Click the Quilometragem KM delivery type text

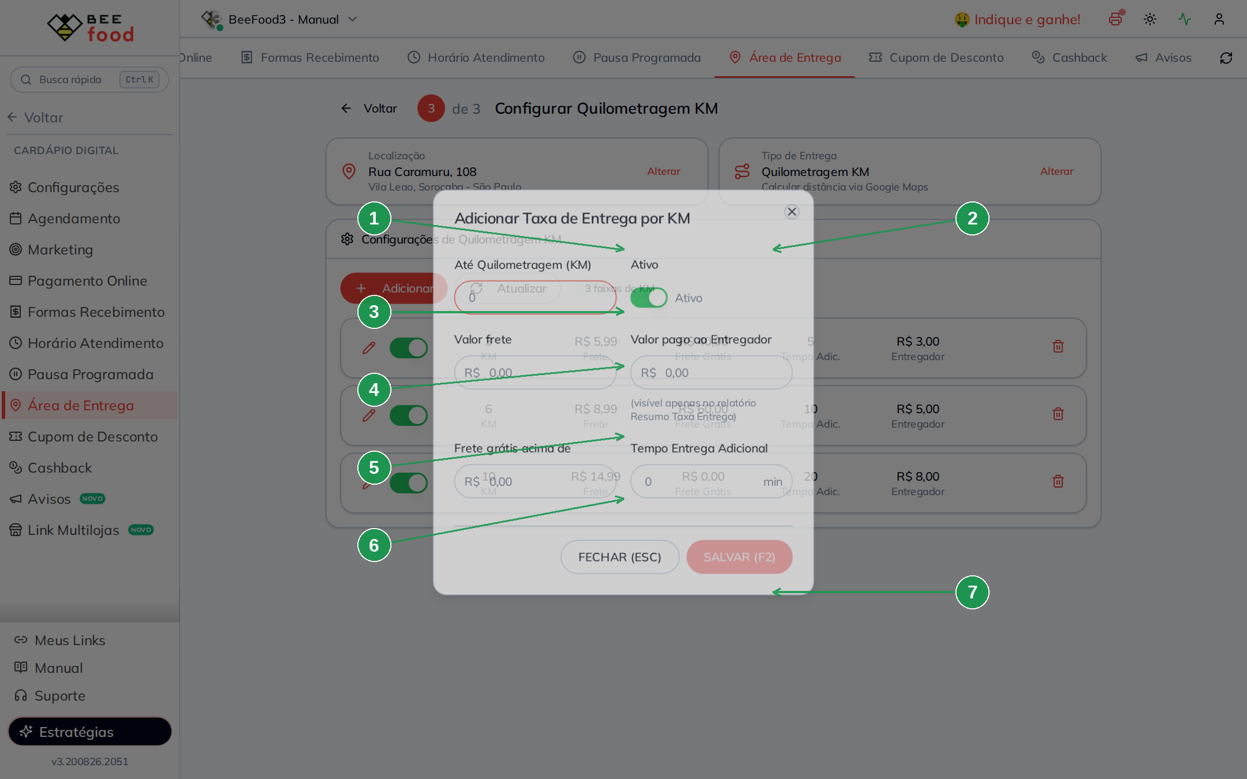815,171
